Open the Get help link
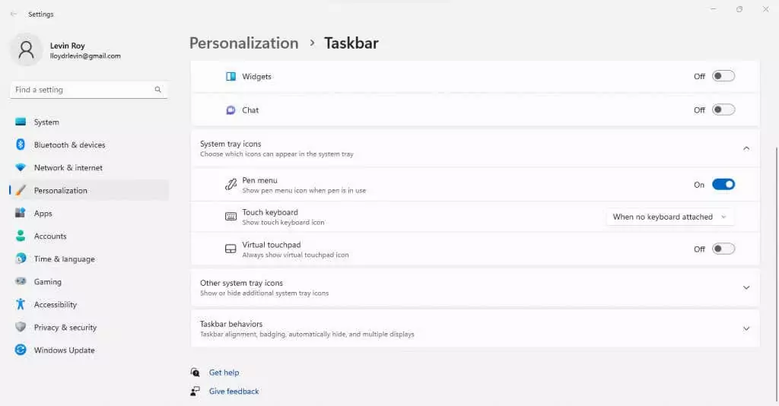Viewport: 779px width, 406px height. [x=224, y=373]
